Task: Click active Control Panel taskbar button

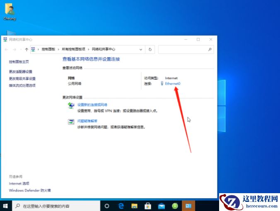Action: point(188,206)
